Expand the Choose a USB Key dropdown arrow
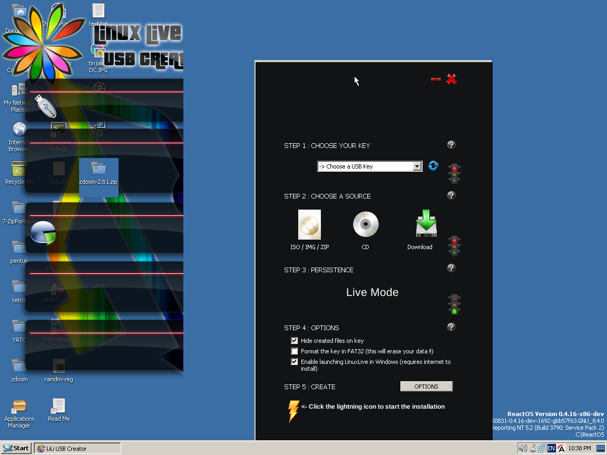Image resolution: width=607 pixels, height=455 pixels. point(417,166)
